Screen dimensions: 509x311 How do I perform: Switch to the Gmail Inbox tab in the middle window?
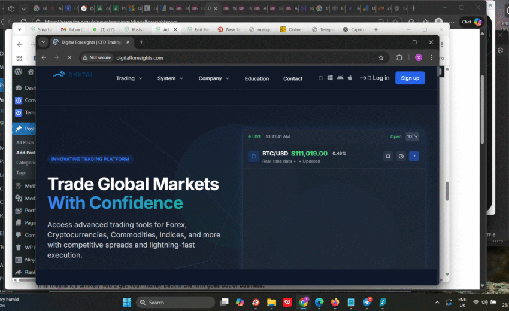pos(72,29)
